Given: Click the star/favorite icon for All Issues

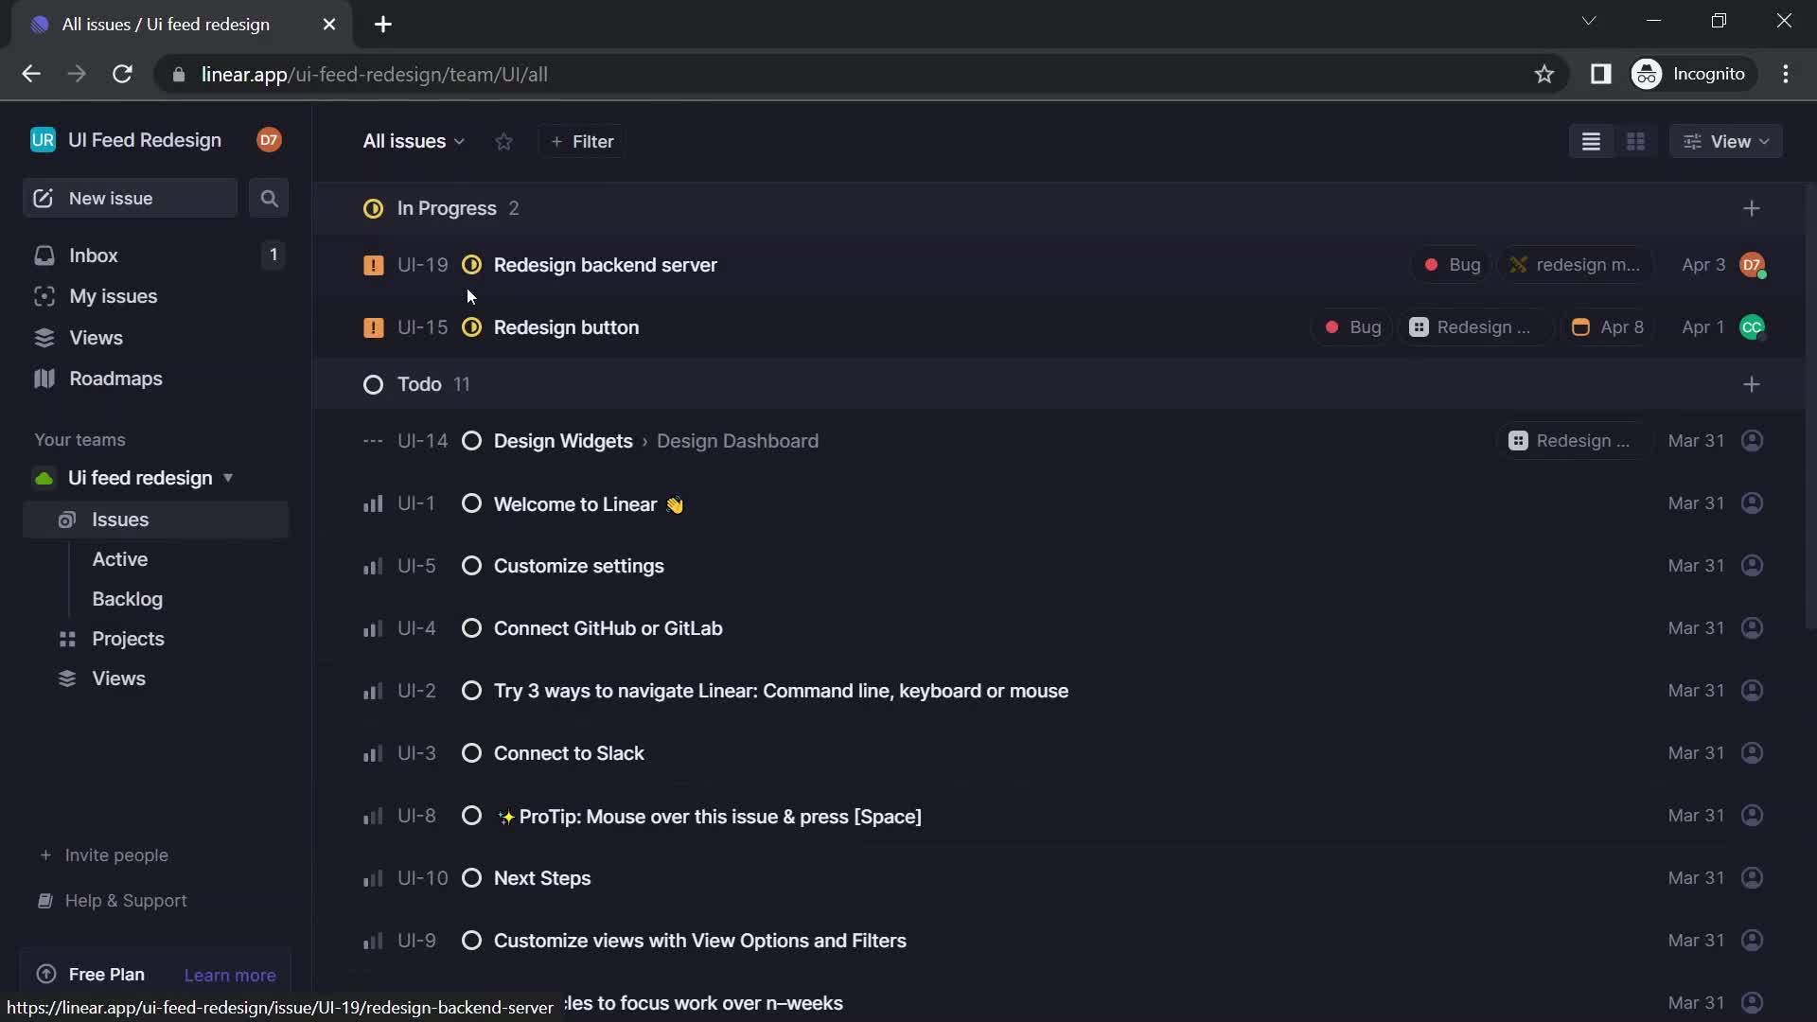Looking at the screenshot, I should point(504,141).
